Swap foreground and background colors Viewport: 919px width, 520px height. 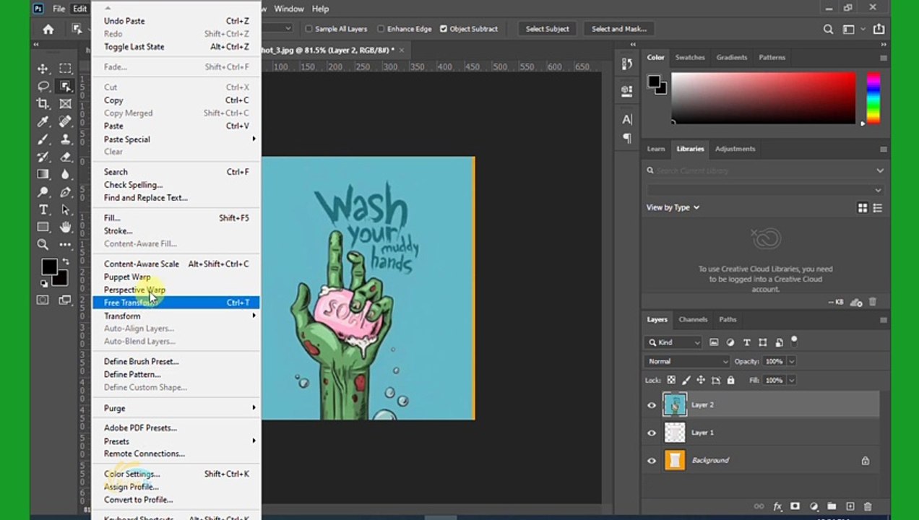point(65,261)
